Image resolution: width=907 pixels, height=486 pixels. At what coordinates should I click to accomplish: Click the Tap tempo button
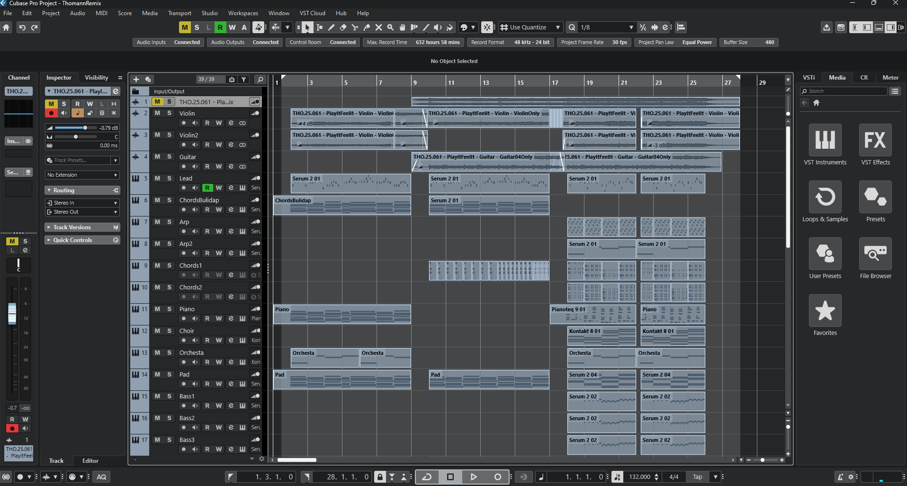[x=697, y=477]
